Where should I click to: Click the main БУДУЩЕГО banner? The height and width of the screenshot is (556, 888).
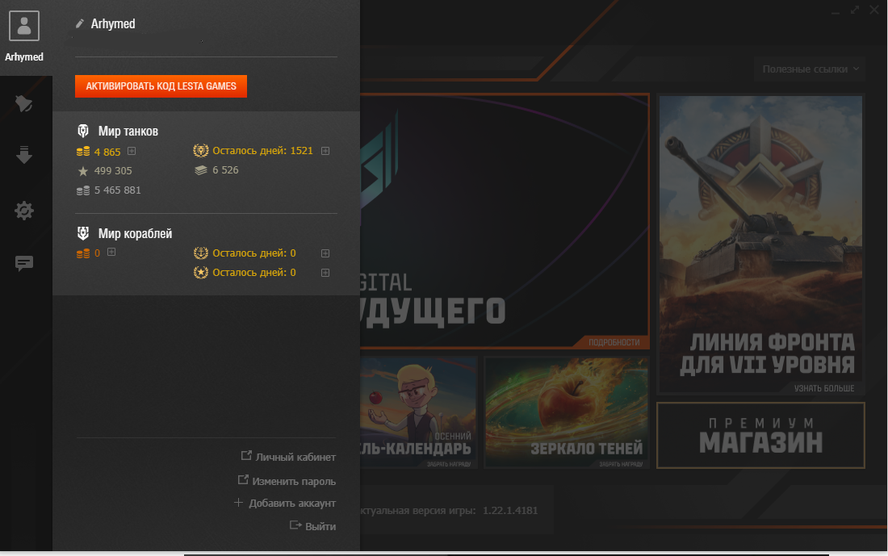[504, 221]
